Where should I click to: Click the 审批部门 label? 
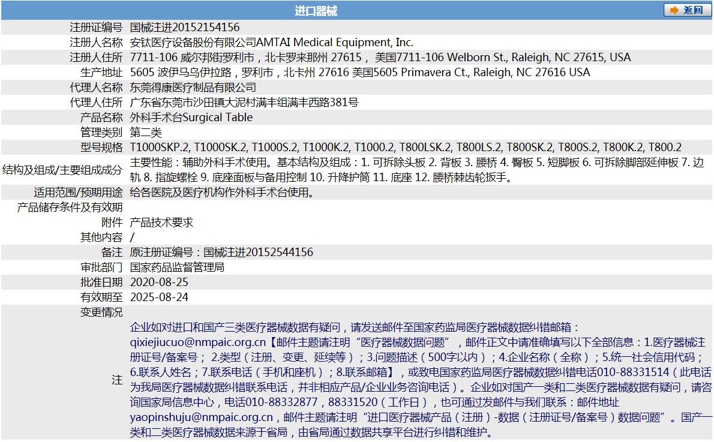[x=101, y=267]
